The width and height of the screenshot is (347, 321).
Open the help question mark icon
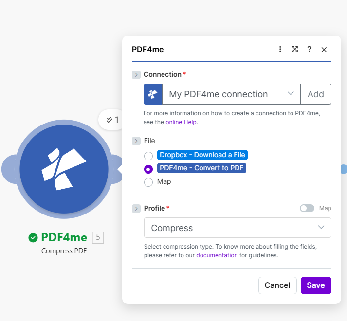tap(310, 49)
